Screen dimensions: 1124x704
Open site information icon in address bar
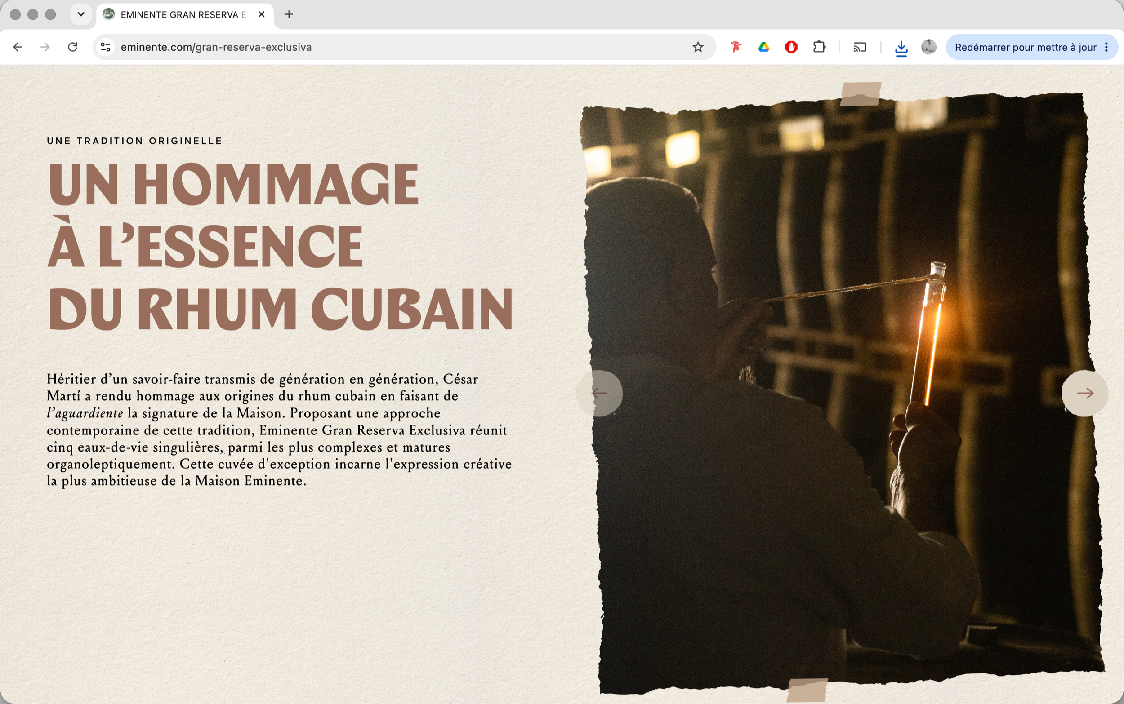(106, 47)
